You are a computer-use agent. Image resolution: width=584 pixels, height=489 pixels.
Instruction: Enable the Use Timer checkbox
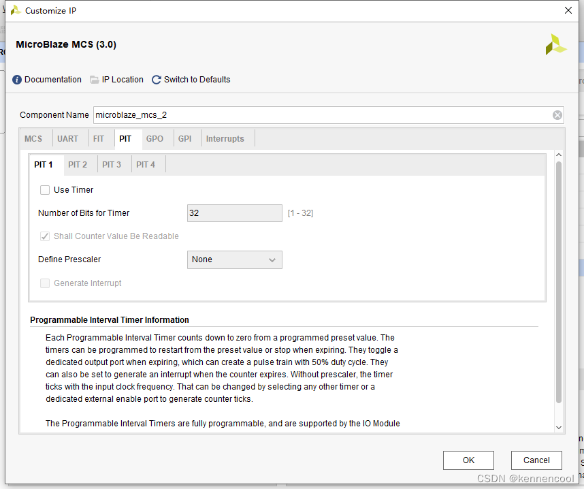coord(45,190)
